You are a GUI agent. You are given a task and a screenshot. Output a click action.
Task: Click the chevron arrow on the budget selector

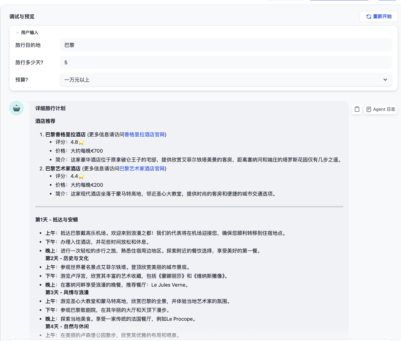point(386,80)
